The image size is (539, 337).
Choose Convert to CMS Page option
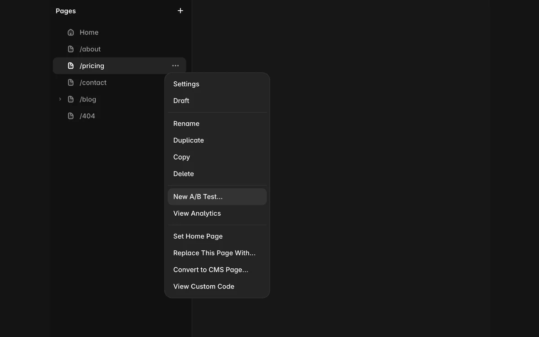(x=217, y=270)
